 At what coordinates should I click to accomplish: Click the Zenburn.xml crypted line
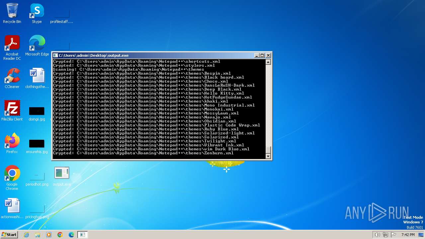pos(143,153)
